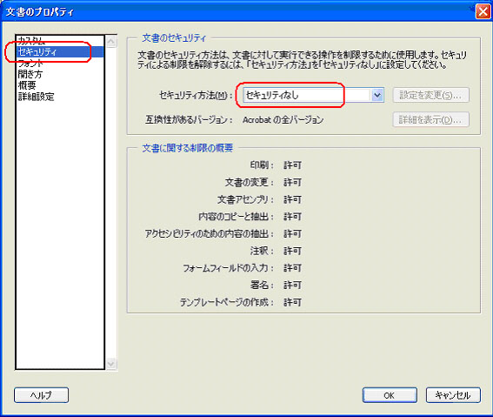493x417 pixels.
Task: Click the 設定を変更(S)... button
Action: click(430, 95)
